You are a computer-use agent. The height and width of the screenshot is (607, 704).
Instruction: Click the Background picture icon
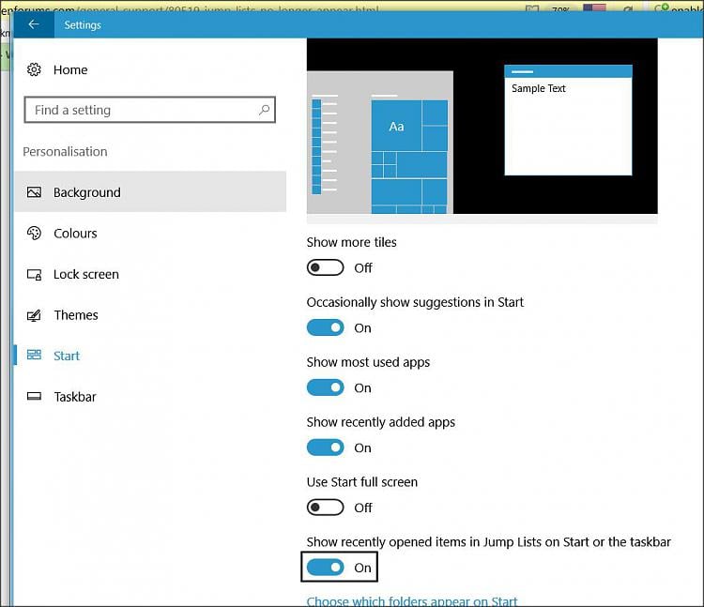(34, 192)
